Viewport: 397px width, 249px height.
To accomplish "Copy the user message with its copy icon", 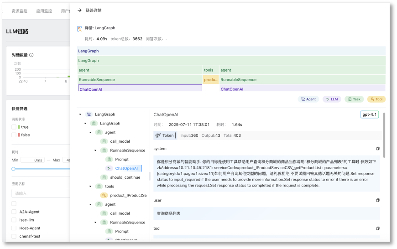I will (x=377, y=201).
